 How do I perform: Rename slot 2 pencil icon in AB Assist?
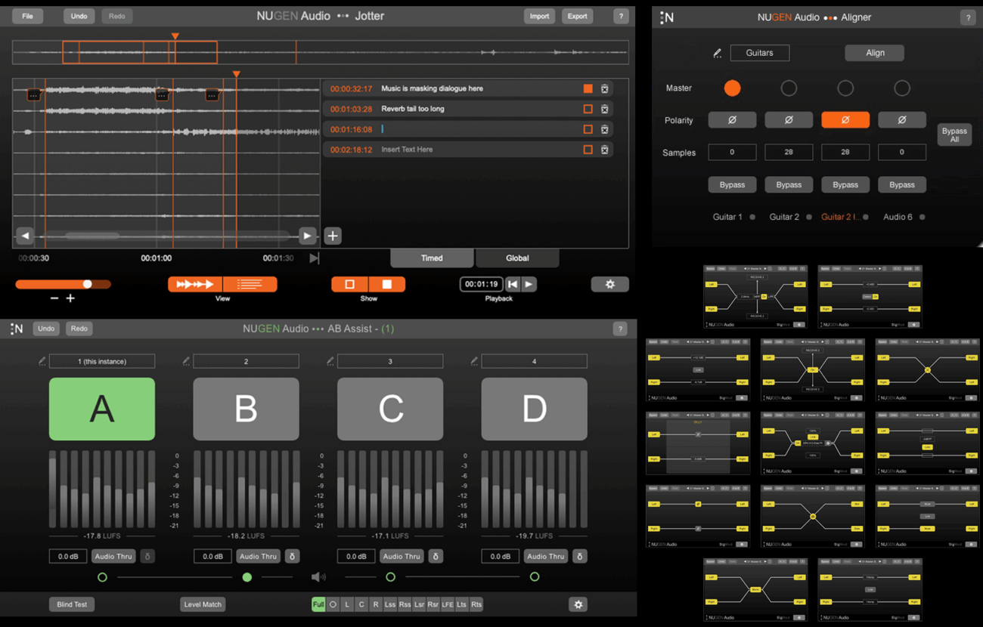coord(186,361)
